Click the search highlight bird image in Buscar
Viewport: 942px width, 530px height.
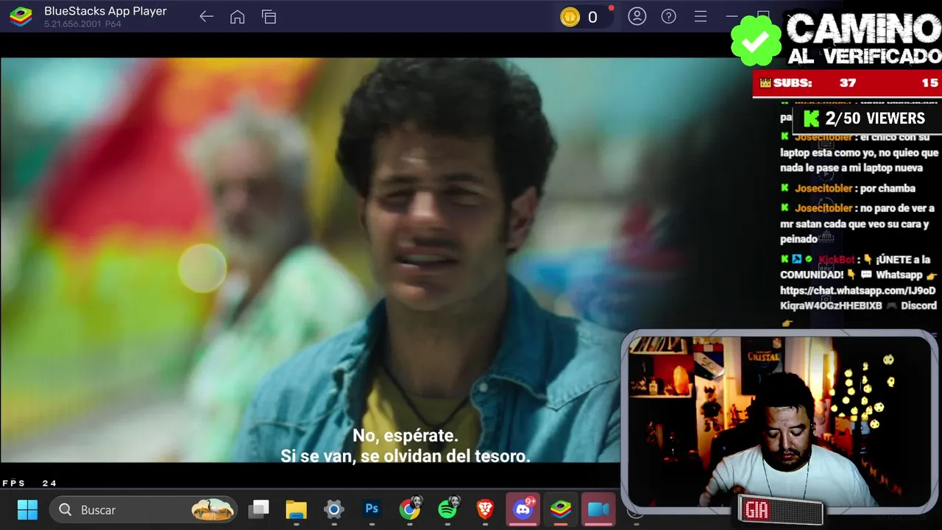click(213, 509)
